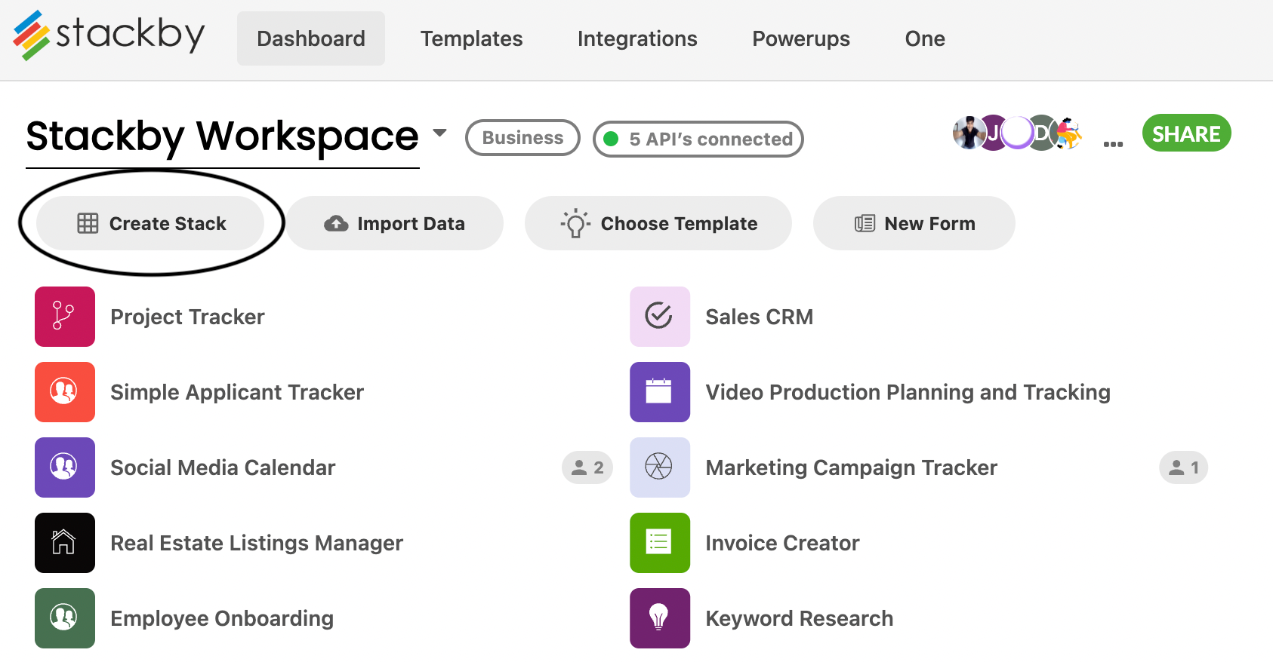Open the Project Tracker stack name

187,317
